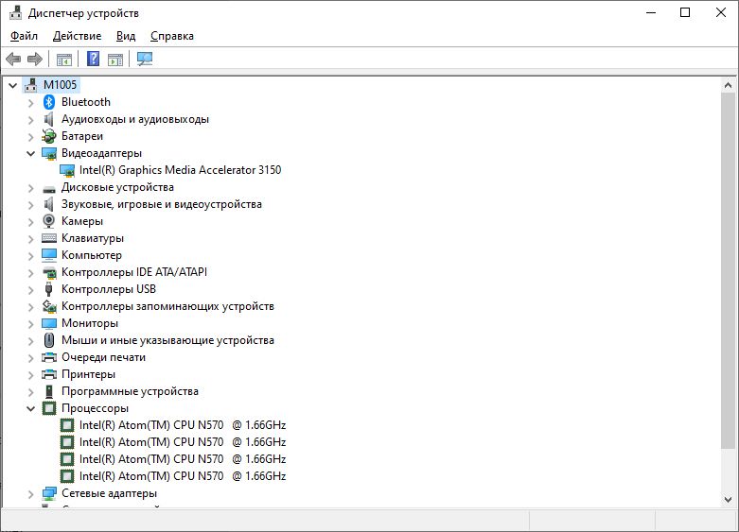This screenshot has height=532, width=739.
Task: Expand Дисковые устройства
Action: [30, 188]
